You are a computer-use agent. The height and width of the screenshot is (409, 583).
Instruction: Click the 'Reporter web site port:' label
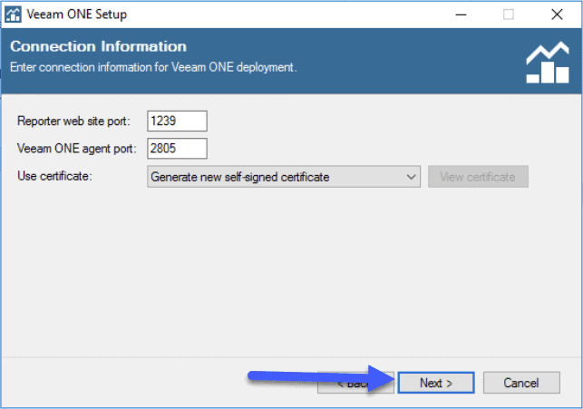(x=73, y=122)
